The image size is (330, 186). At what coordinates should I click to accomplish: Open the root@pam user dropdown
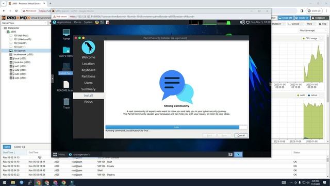click(x=320, y=18)
